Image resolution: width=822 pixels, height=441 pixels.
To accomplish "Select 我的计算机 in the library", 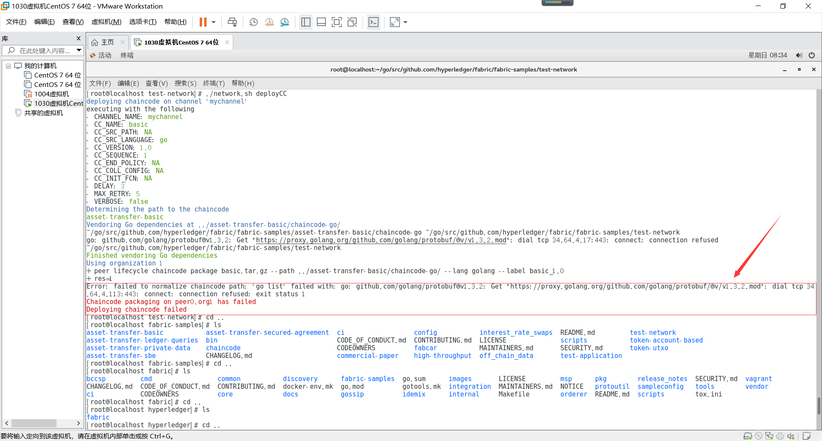I will pyautogui.click(x=40, y=66).
